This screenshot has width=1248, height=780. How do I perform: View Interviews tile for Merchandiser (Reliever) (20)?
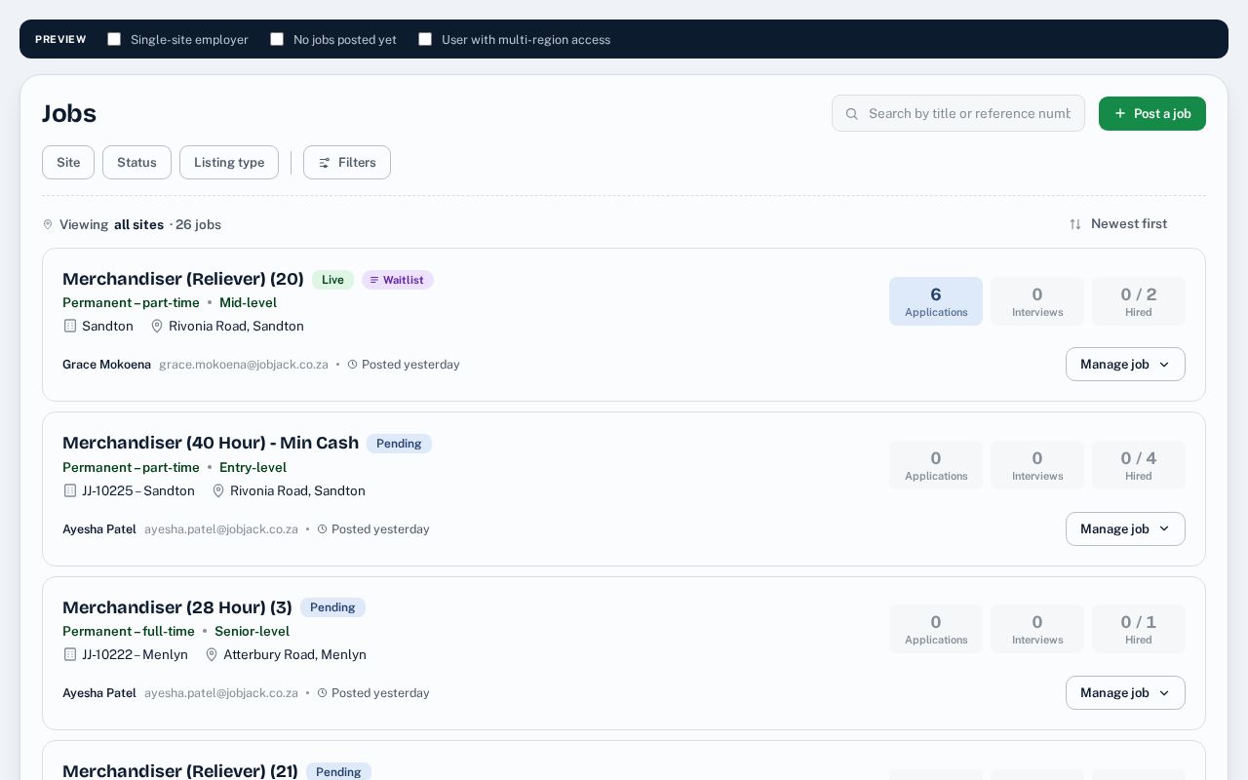coord(1037,301)
